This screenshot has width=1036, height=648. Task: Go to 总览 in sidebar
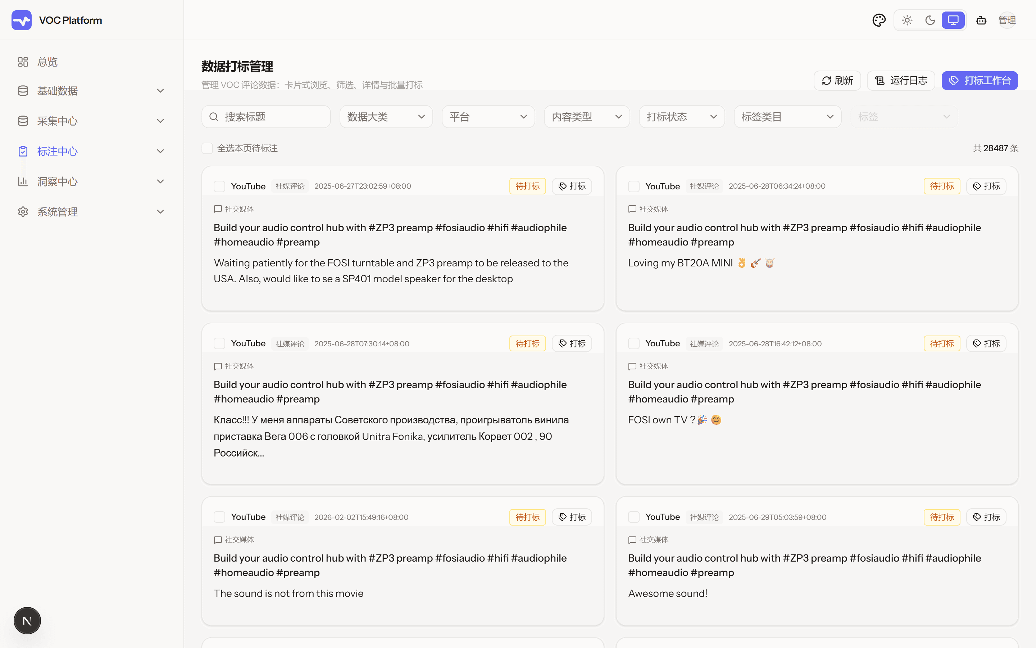[92, 62]
